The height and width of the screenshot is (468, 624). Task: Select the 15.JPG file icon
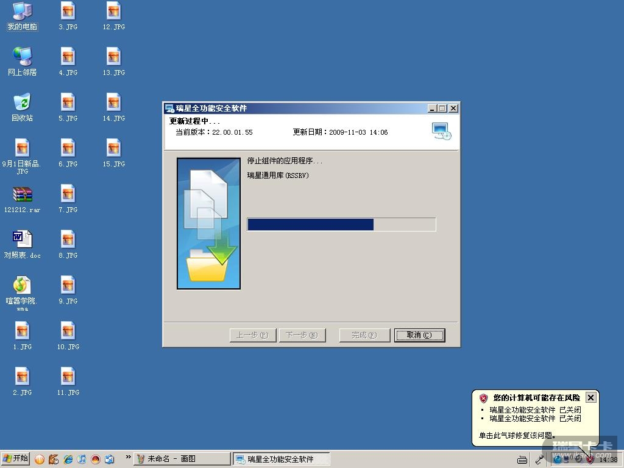pyautogui.click(x=114, y=153)
